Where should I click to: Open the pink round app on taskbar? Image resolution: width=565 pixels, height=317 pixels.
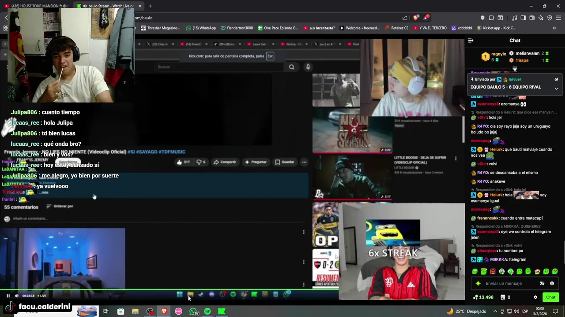point(179,311)
